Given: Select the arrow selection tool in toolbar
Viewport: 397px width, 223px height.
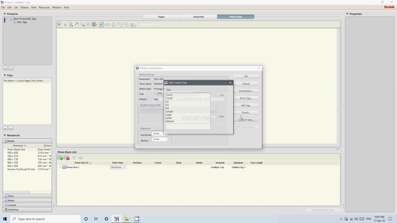Looking at the screenshot, I should [x=60, y=24].
